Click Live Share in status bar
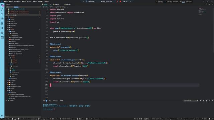 click(x=55, y=119)
